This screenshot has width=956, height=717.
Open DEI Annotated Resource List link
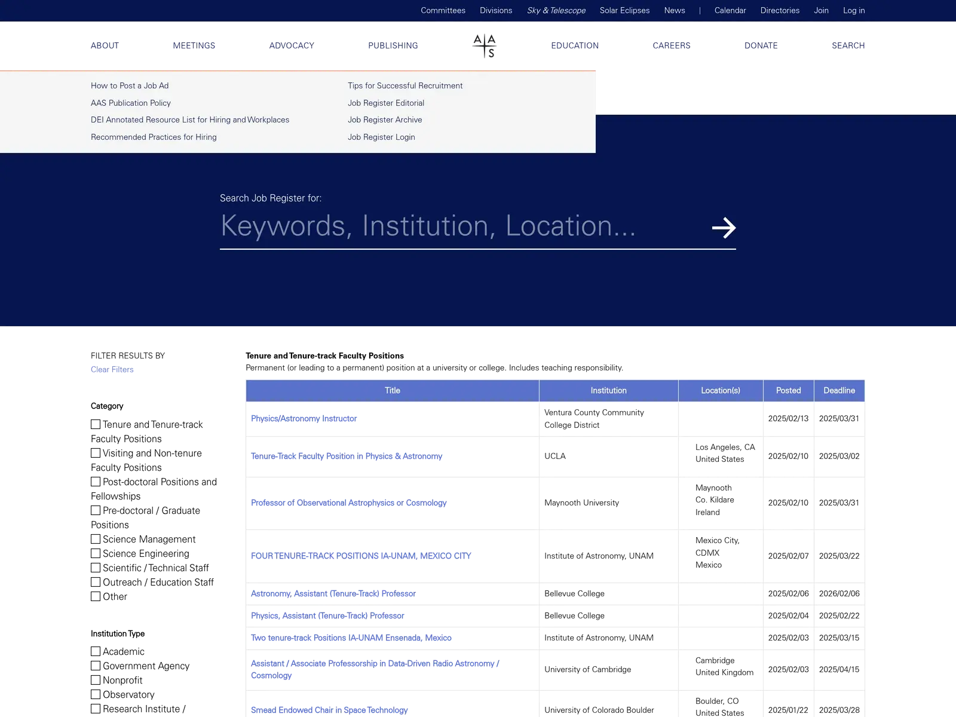click(x=190, y=119)
